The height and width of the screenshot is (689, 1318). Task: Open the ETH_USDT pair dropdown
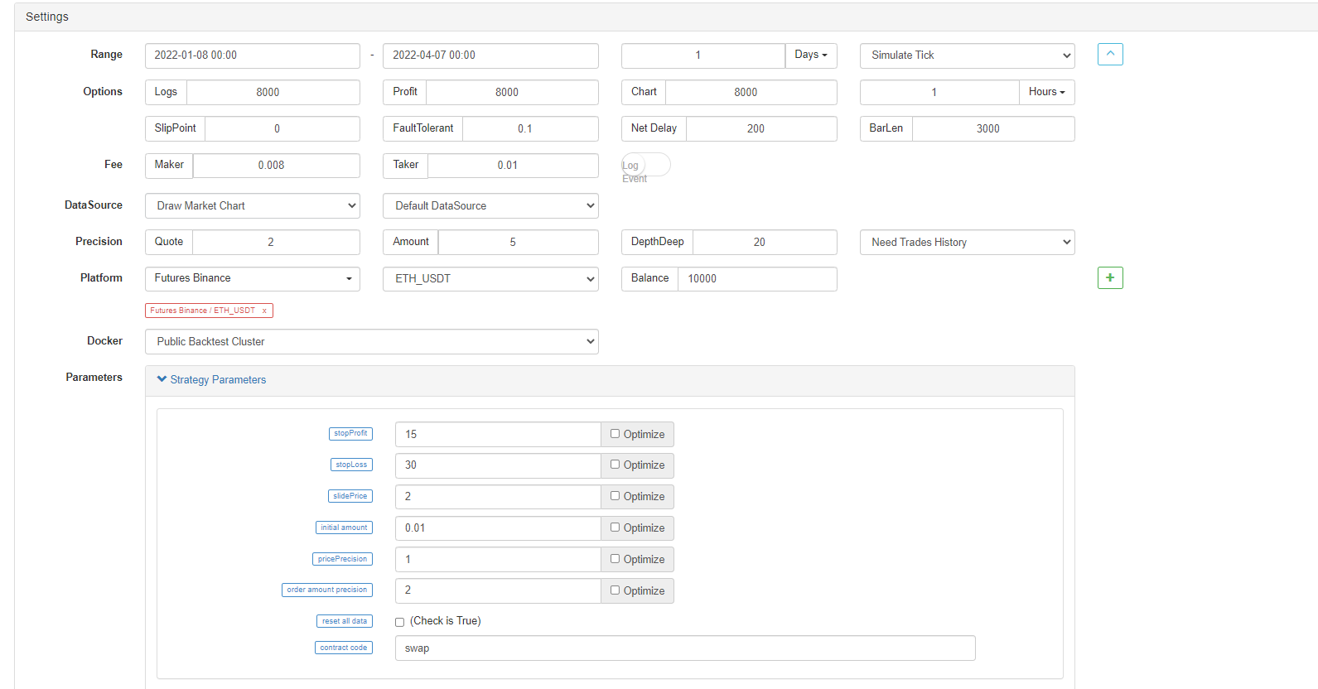[x=490, y=278]
